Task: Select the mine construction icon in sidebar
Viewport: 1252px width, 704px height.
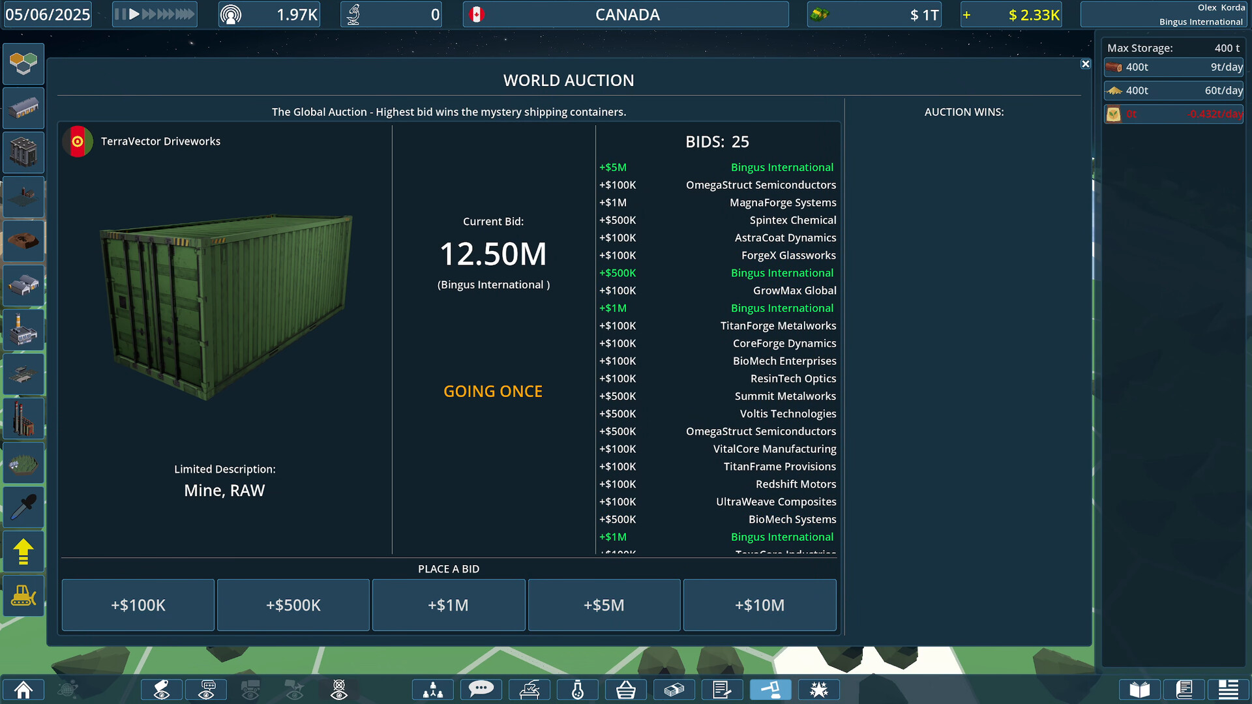Action: coord(23,241)
